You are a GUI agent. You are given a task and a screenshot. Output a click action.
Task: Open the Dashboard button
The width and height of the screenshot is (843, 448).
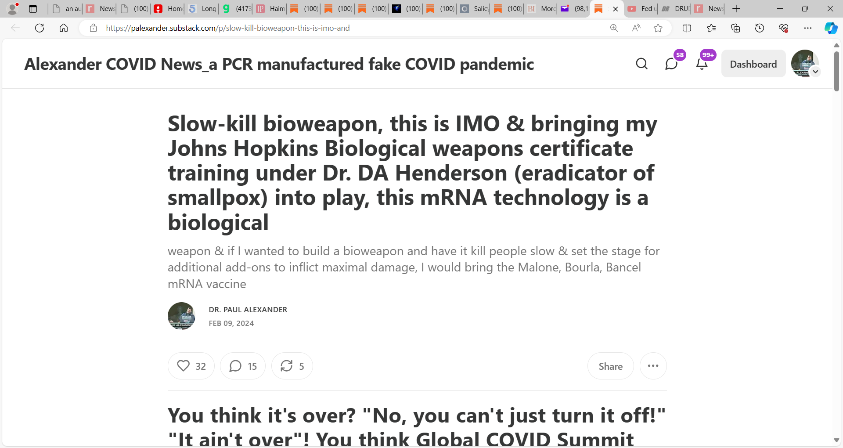click(753, 64)
